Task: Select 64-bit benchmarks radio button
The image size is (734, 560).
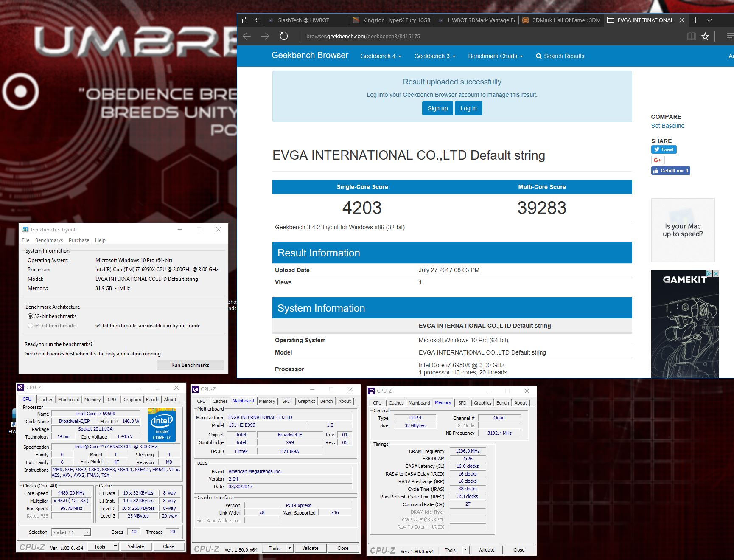Action: [x=30, y=326]
